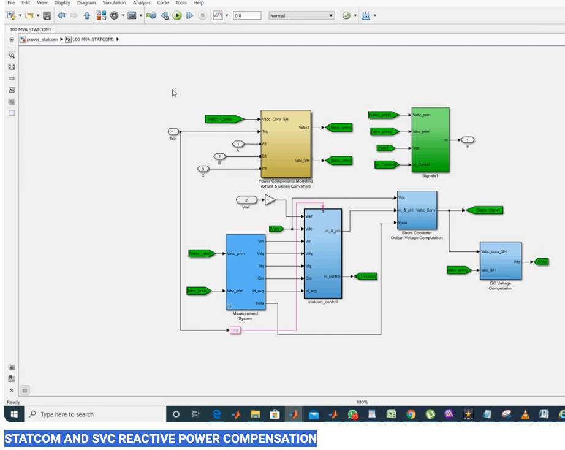The width and height of the screenshot is (565, 450).
Task: Open the Display menu
Action: 62,2
